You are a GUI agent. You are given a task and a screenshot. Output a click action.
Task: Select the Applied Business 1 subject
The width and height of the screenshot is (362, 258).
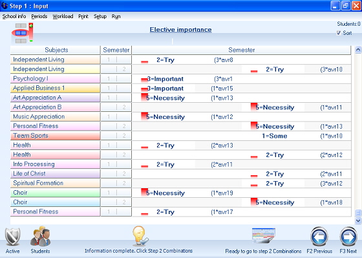[56, 88]
